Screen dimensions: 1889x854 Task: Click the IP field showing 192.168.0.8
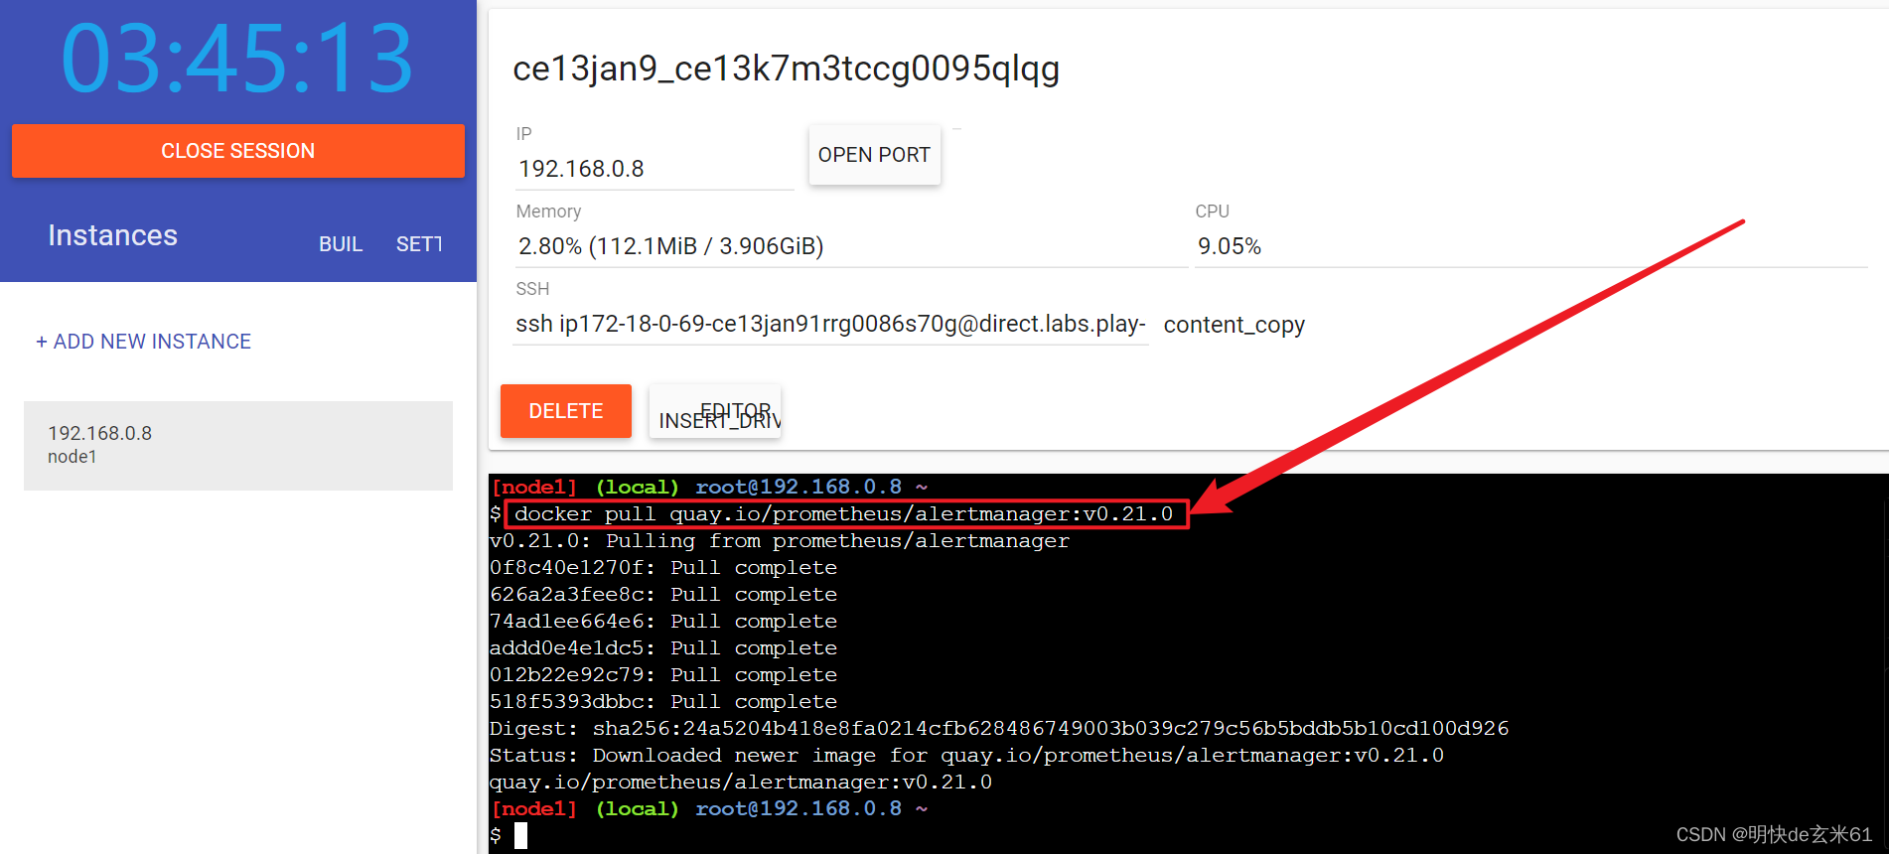tap(654, 169)
